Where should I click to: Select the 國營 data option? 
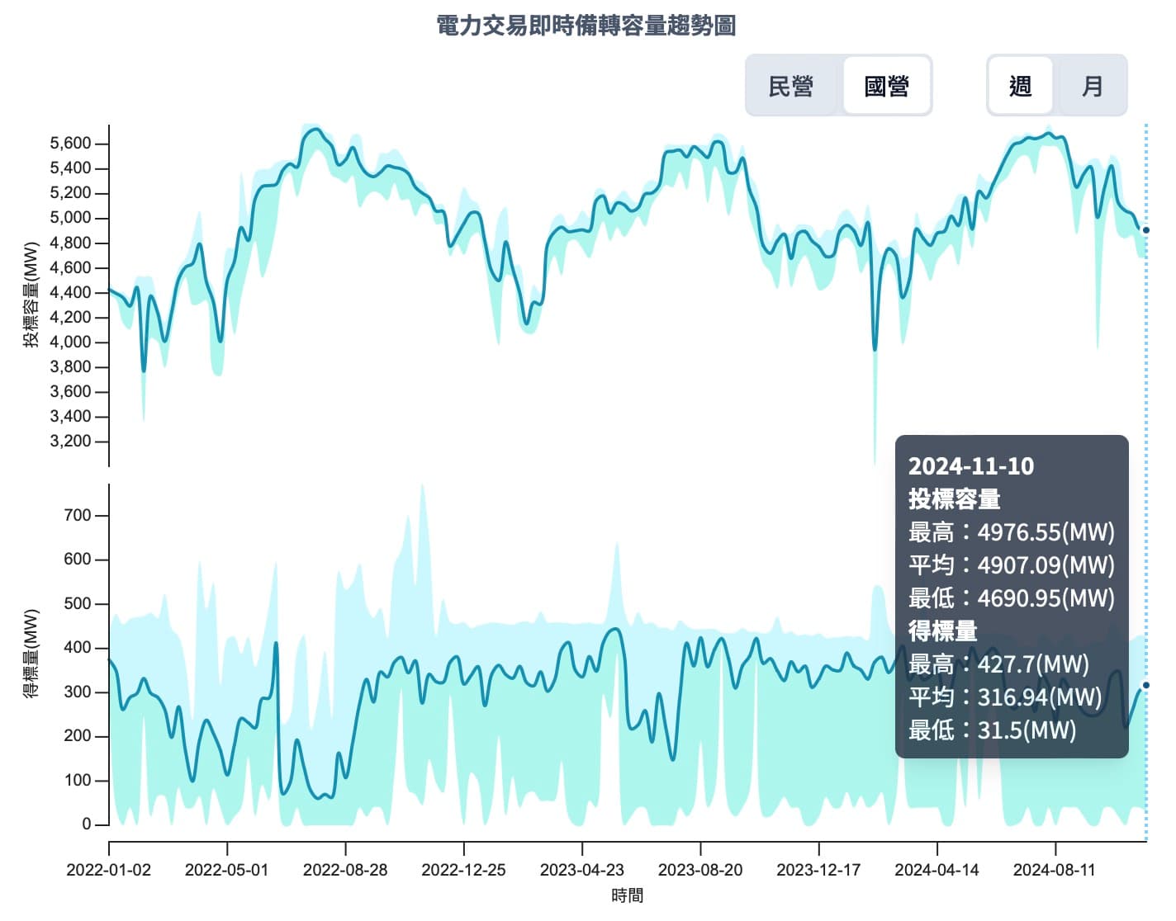[x=886, y=86]
